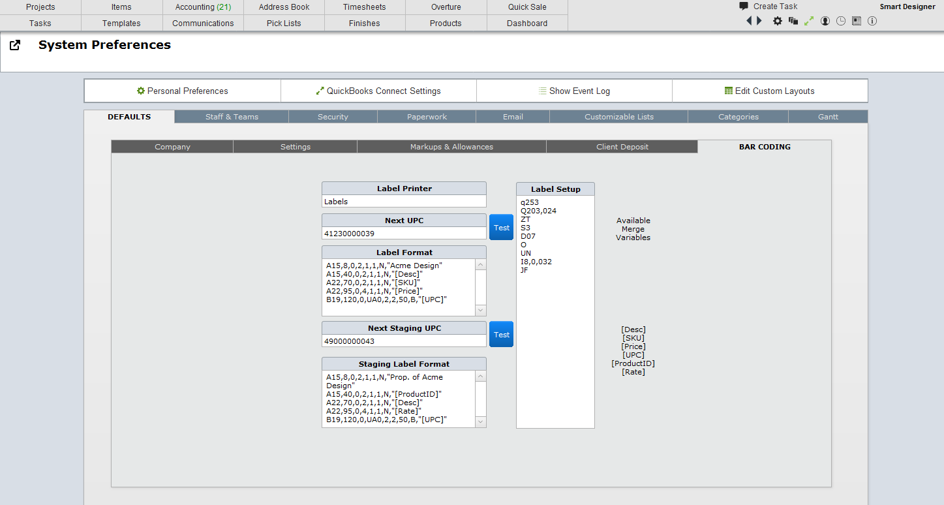Image resolution: width=944 pixels, height=505 pixels.
Task: Open the Pick Lists menu
Action: point(284,23)
